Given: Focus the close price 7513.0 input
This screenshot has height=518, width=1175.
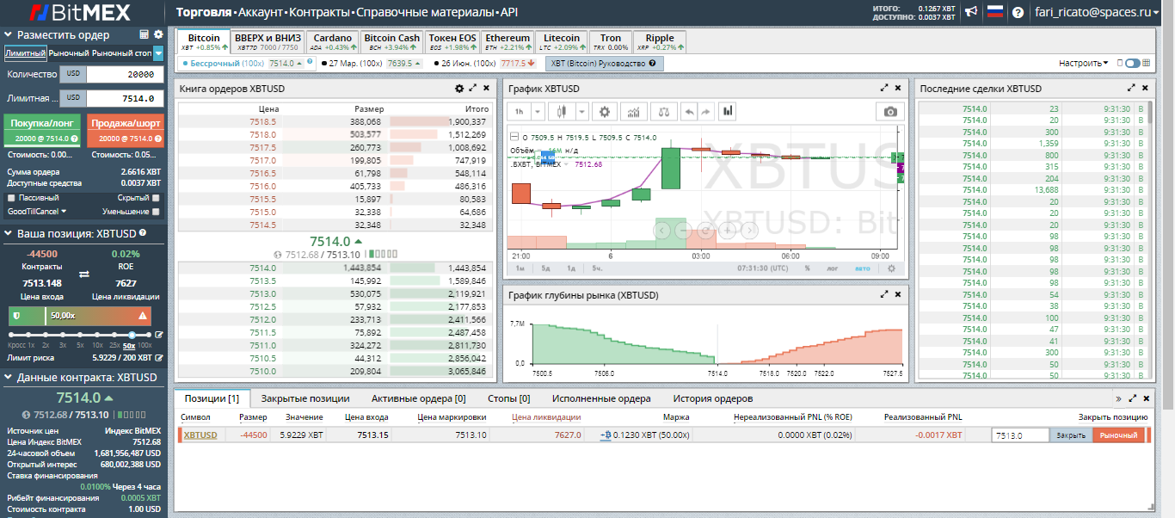Looking at the screenshot, I should click(x=1020, y=435).
